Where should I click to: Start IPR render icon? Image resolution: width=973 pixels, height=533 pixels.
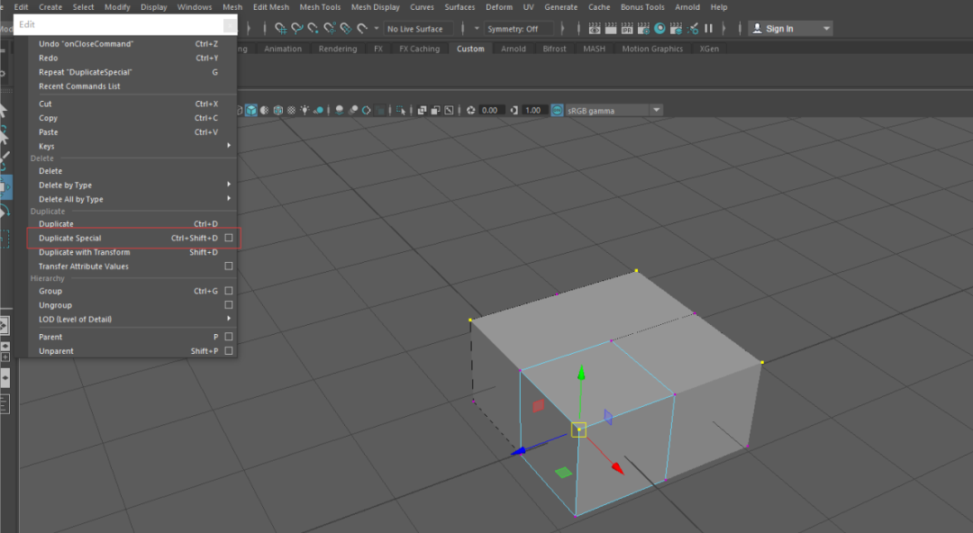pyautogui.click(x=627, y=29)
